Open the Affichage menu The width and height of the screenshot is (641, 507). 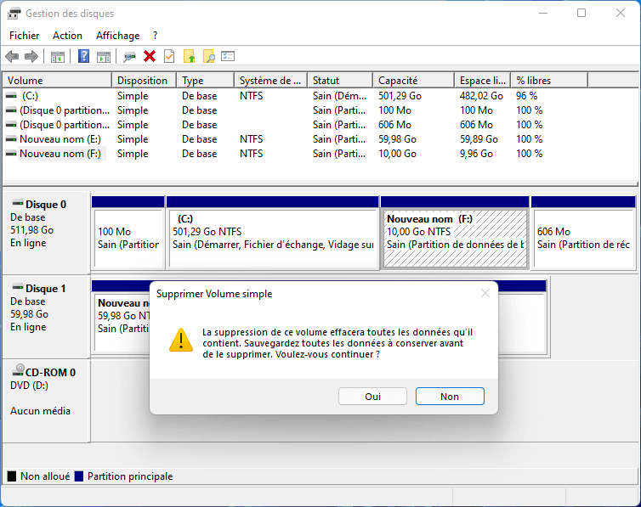(117, 36)
